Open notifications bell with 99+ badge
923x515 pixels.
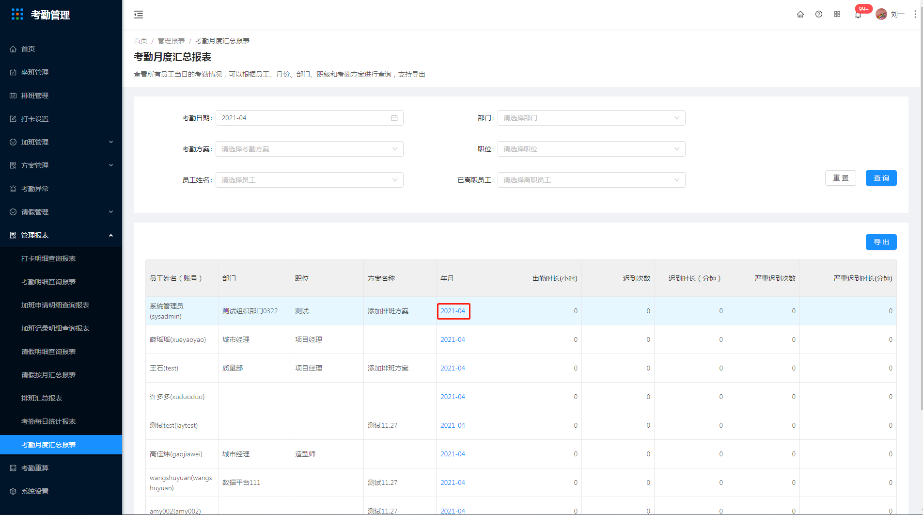858,15
